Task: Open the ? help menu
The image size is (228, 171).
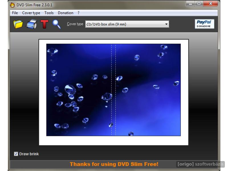Action: 79,13
